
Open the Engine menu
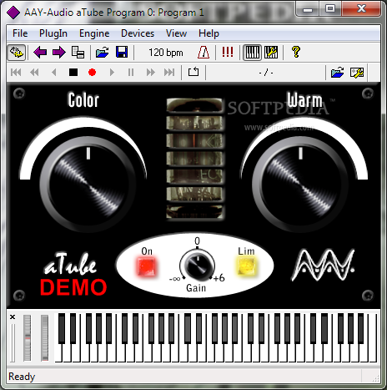point(94,33)
